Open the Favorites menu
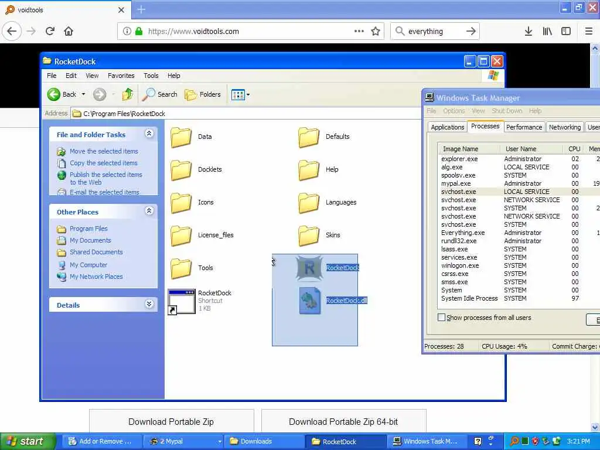 [x=121, y=76]
